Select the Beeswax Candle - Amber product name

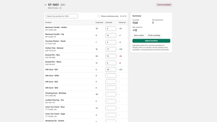(56, 27)
